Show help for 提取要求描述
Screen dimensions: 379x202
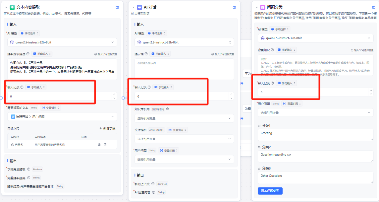pos(28,54)
